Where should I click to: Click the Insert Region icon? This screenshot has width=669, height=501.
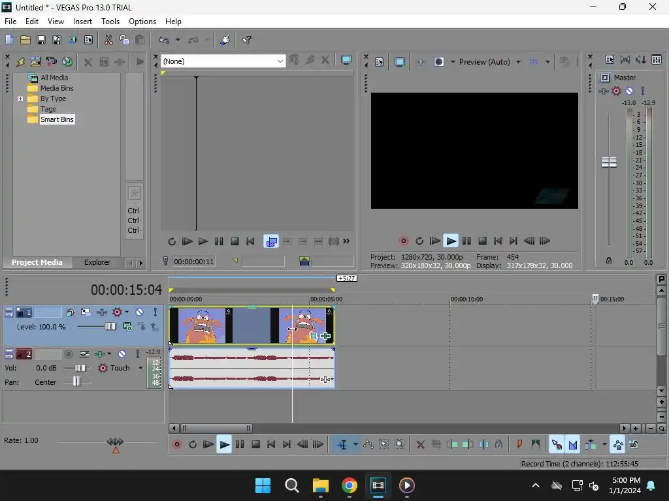click(x=536, y=445)
